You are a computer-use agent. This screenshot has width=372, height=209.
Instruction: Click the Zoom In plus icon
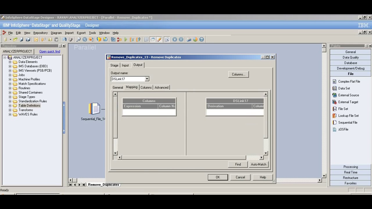click(175, 39)
